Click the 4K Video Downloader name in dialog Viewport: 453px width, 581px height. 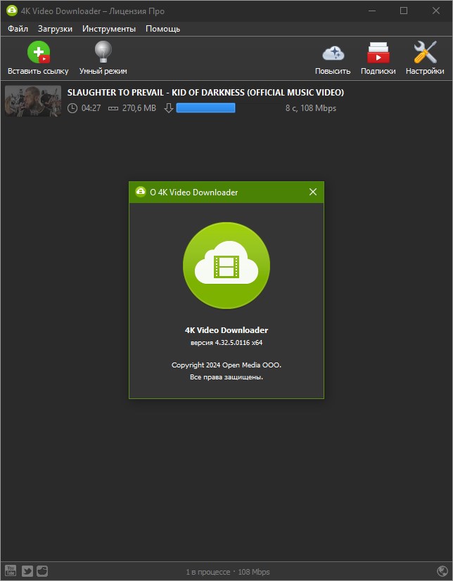click(x=226, y=330)
